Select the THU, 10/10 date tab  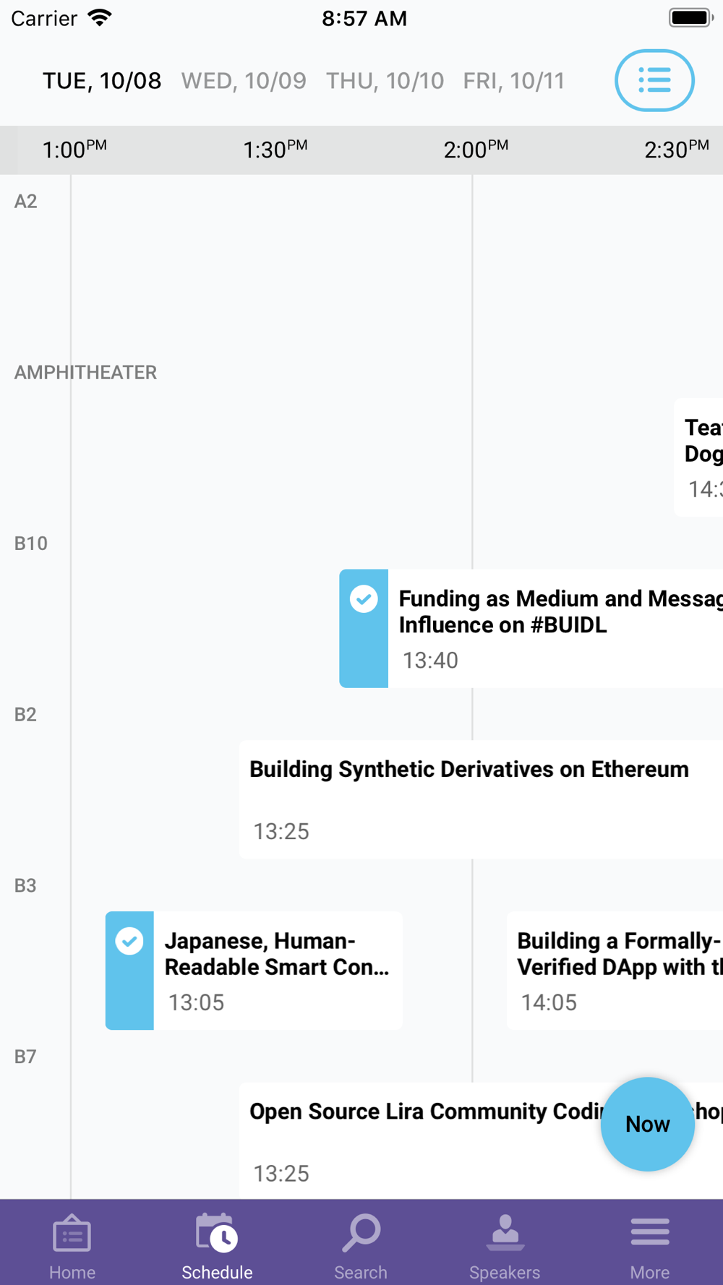coord(385,81)
